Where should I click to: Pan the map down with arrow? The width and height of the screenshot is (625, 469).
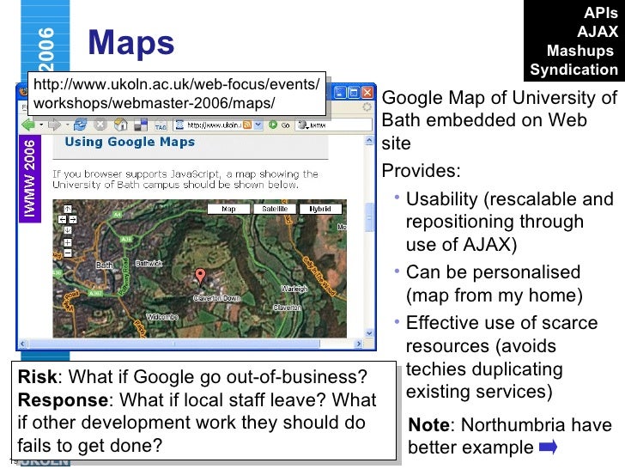point(68,230)
